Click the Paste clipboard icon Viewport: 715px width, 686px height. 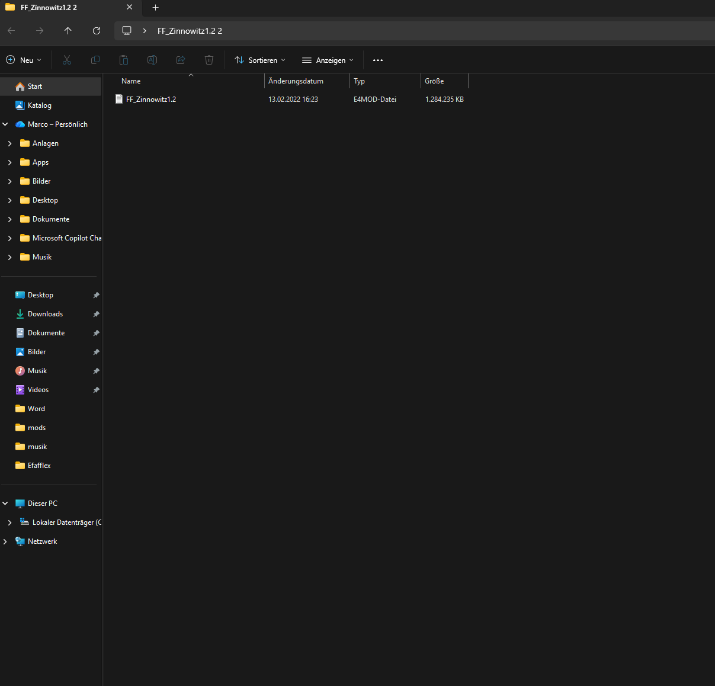124,60
